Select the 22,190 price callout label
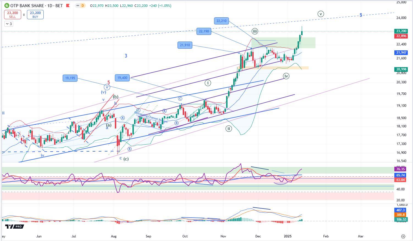 [x=204, y=31]
